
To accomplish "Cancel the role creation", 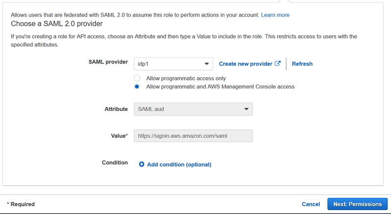I will (x=311, y=204).
